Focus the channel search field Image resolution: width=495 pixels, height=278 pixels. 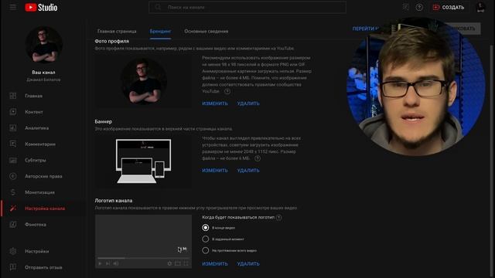tap(247, 7)
